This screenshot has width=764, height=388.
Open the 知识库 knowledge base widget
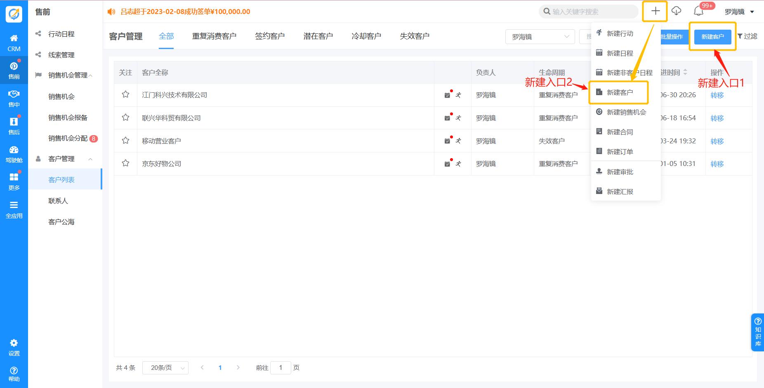(x=757, y=332)
